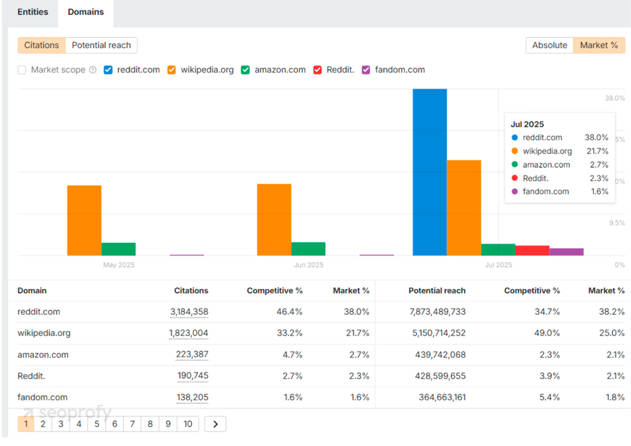The height and width of the screenshot is (446, 631).
Task: Click the Potential reach column header
Action: [x=437, y=290]
